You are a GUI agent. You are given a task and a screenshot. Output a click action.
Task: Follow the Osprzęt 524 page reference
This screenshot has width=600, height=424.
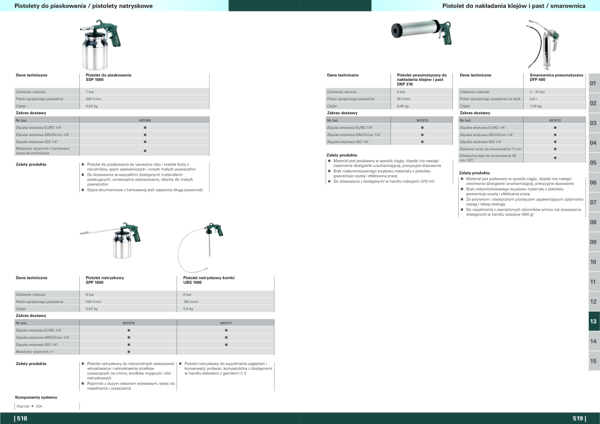point(29,406)
